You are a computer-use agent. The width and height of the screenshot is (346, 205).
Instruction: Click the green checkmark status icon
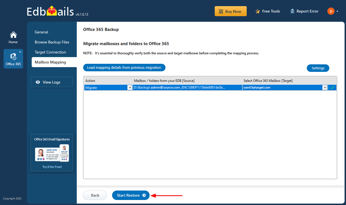tap(332, 87)
